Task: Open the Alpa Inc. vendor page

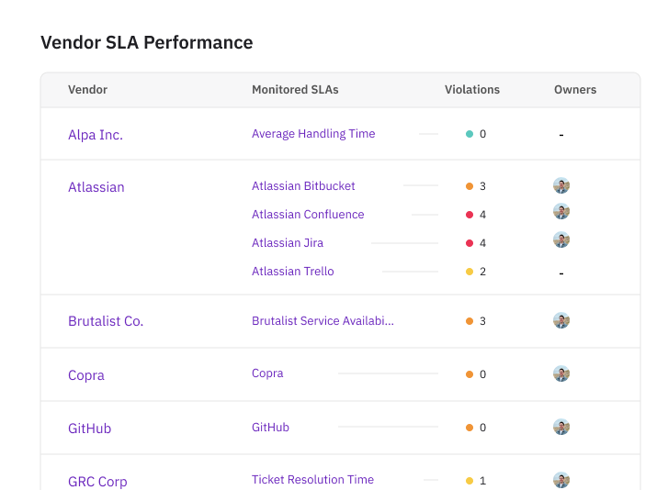Action: 96,135
